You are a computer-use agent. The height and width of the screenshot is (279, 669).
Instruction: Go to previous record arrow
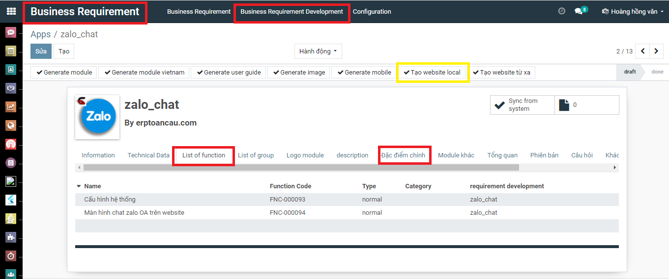coord(642,51)
